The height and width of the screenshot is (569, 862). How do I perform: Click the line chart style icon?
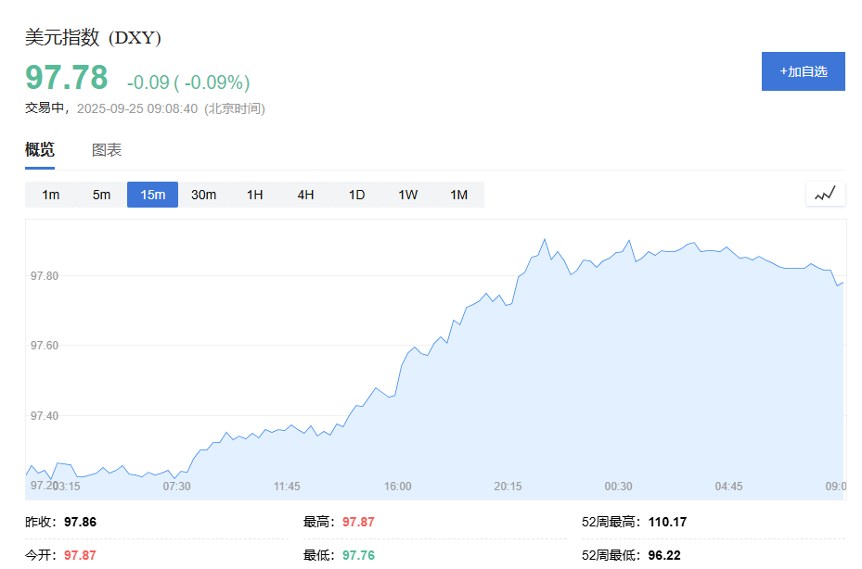tap(824, 194)
